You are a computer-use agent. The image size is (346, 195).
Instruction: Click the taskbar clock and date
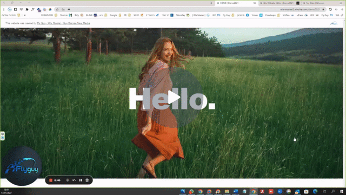point(6,191)
